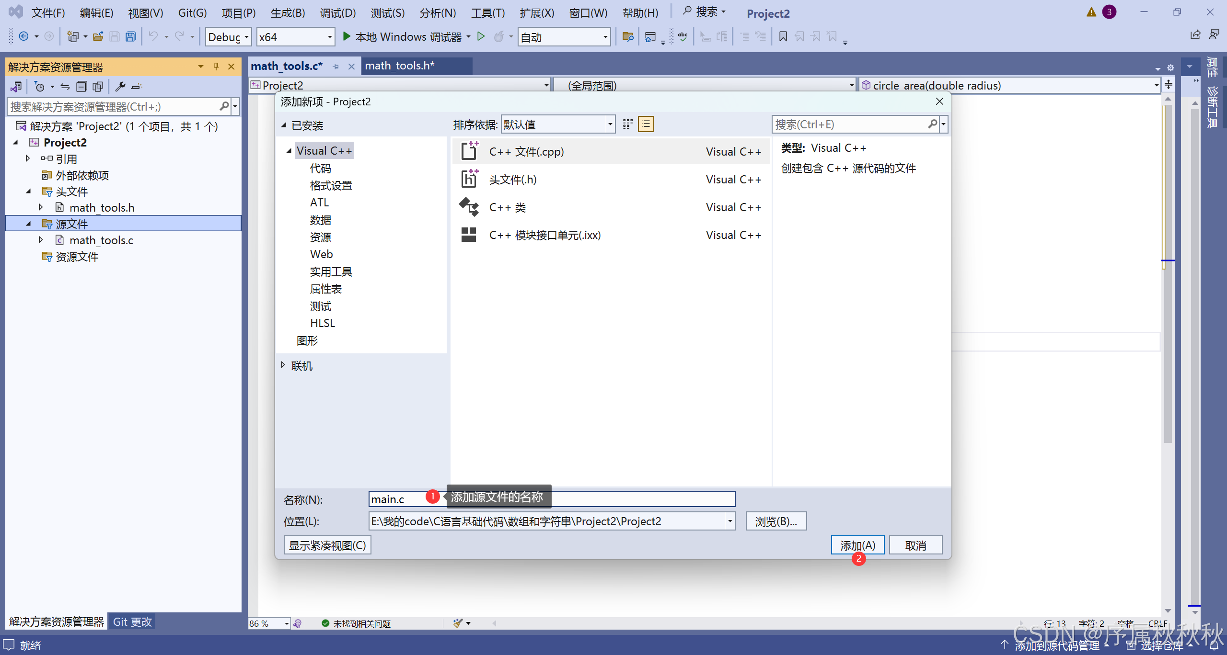Viewport: 1227px width, 655px height.
Task: Click the bookmark toggle toolbar icon
Action: [x=783, y=36]
